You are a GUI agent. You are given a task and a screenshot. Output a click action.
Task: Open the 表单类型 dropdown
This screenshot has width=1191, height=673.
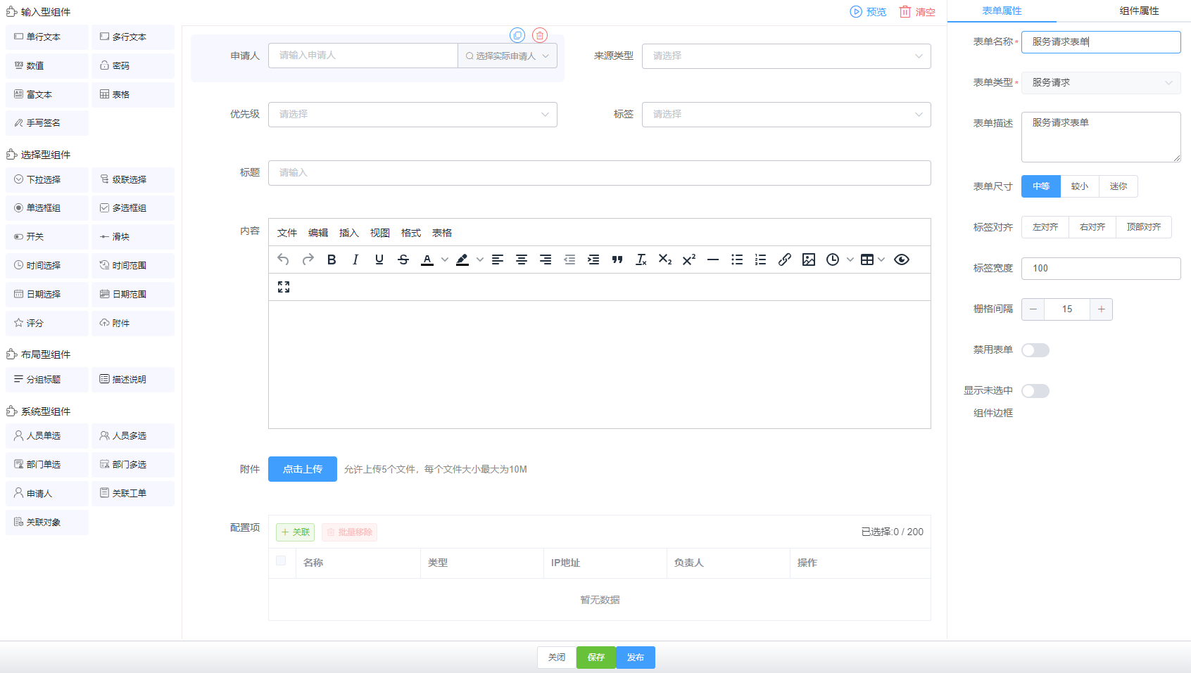[x=1100, y=83]
